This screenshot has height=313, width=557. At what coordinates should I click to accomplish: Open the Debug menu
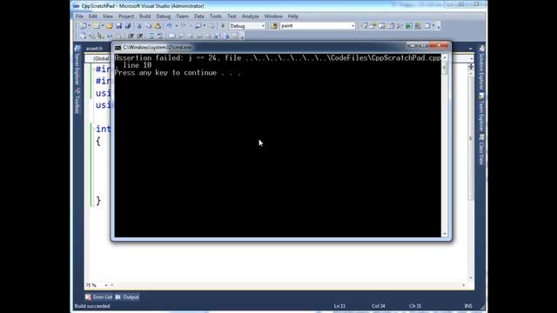163,17
